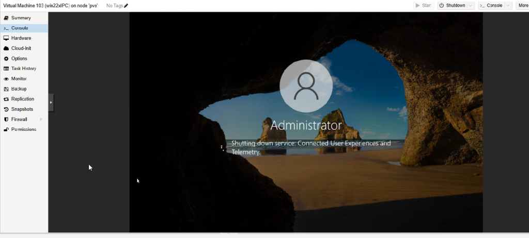Select Task History in the sidebar
The image size is (529, 238).
pyautogui.click(x=23, y=69)
